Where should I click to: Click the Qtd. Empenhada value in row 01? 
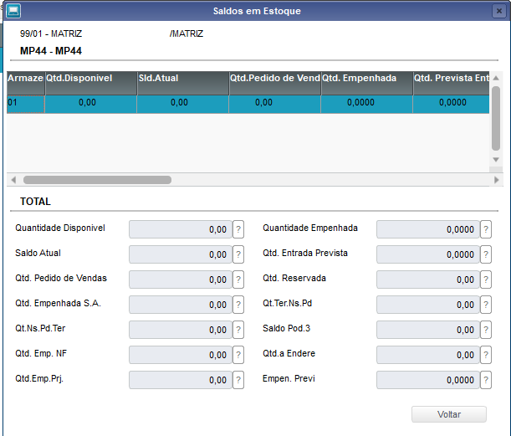pos(367,105)
